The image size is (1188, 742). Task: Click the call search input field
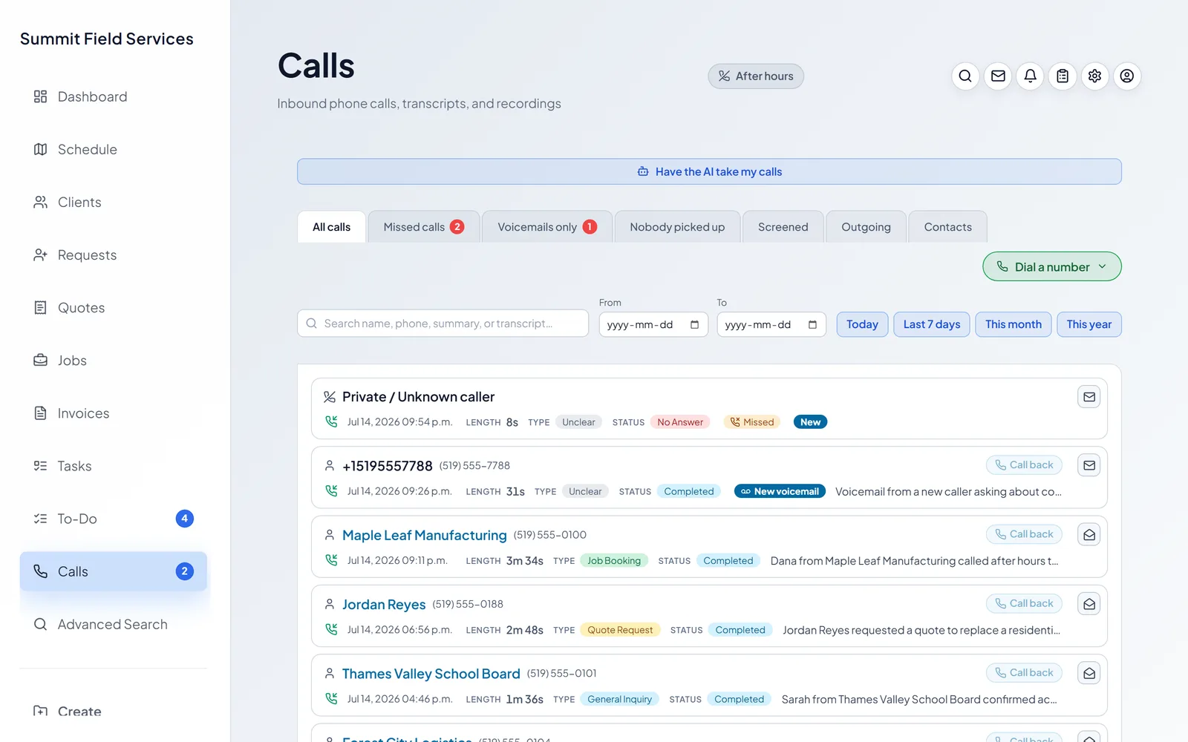click(x=443, y=324)
